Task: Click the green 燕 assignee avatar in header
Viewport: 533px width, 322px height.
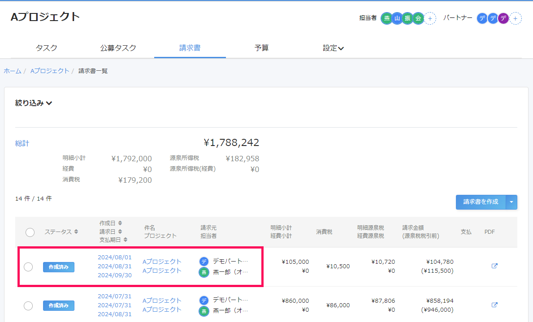Action: click(x=386, y=18)
